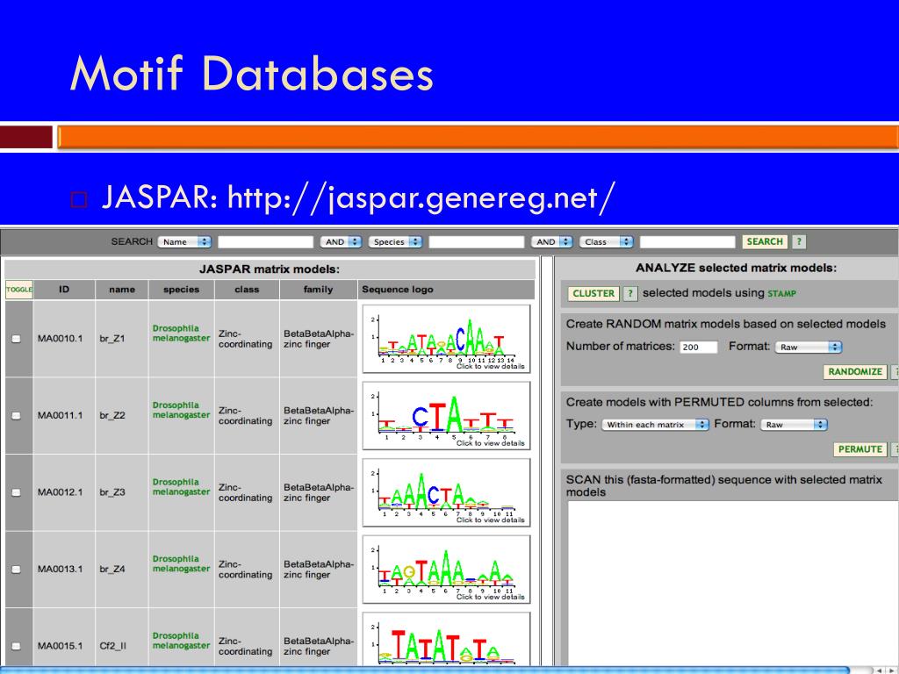Check the box for row MA0011.1

[x=17, y=415]
